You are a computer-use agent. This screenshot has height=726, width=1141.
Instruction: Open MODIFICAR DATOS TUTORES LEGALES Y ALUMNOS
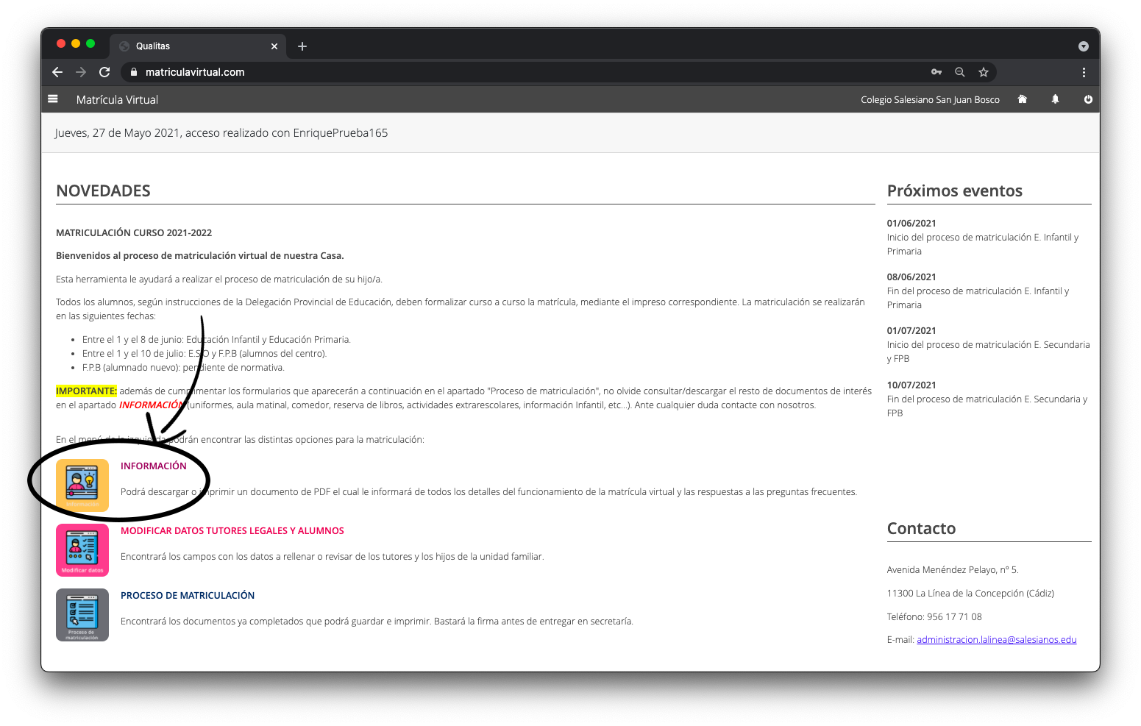point(232,530)
